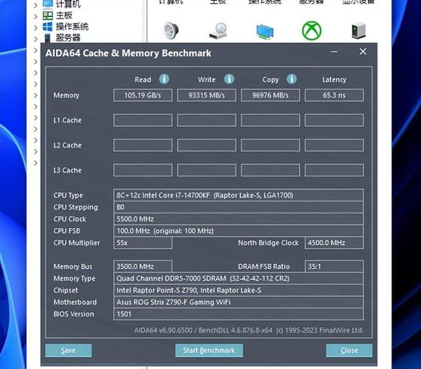Click the AIDA64 version footer text
421x369 pixels.
(x=249, y=331)
